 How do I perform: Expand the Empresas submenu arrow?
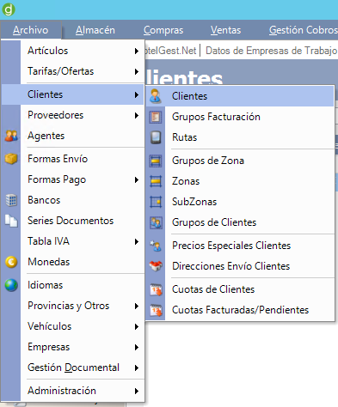click(x=137, y=347)
